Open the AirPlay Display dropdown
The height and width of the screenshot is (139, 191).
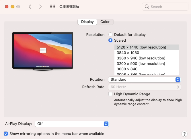[x=72, y=124]
